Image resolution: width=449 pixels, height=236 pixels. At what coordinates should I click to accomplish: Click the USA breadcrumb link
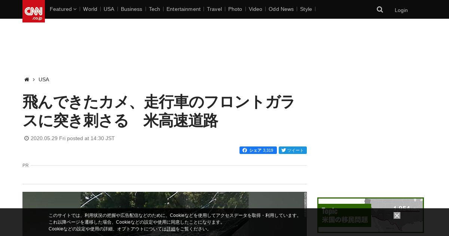point(44,79)
